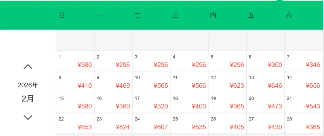Go to next month with down chevron

point(28,117)
